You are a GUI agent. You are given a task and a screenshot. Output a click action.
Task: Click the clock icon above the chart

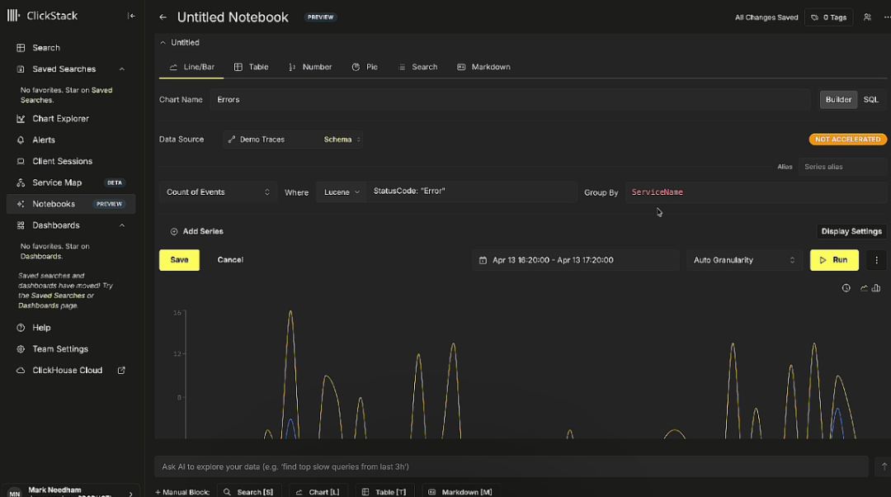[x=846, y=288]
